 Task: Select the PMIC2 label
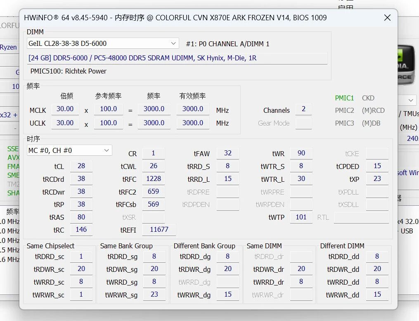(344, 110)
